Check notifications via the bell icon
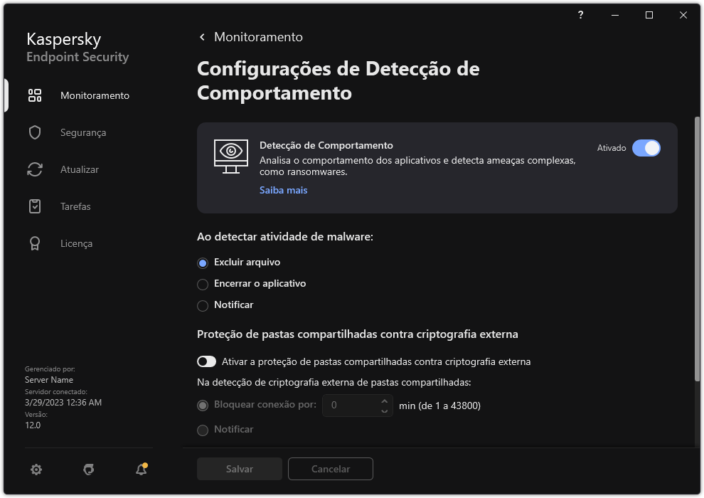The width and height of the screenshot is (704, 498). [141, 470]
